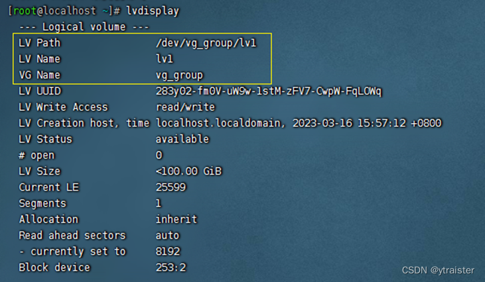Select the lv1 name value
Image resolution: width=485 pixels, height=282 pixels.
(165, 59)
